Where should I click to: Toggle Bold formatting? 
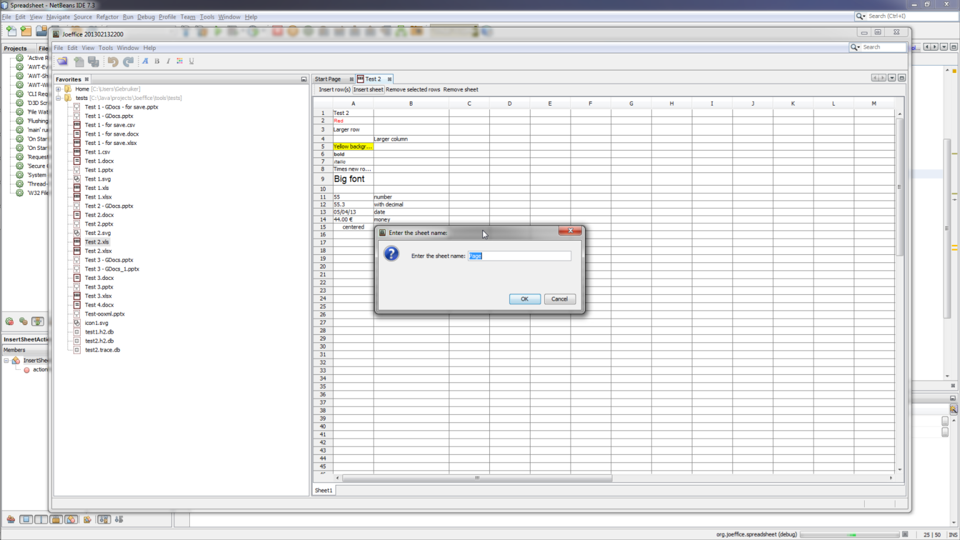coord(157,61)
